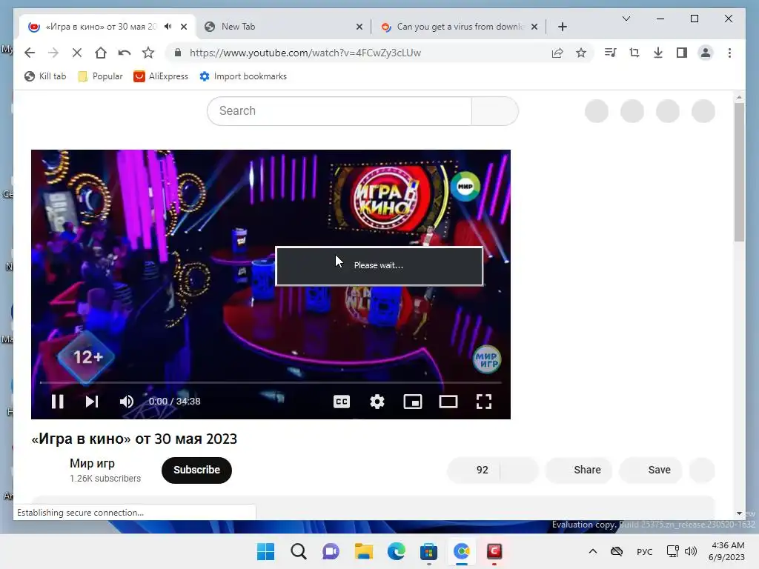The width and height of the screenshot is (759, 569).
Task: Click the video progress bar
Action: (x=271, y=382)
